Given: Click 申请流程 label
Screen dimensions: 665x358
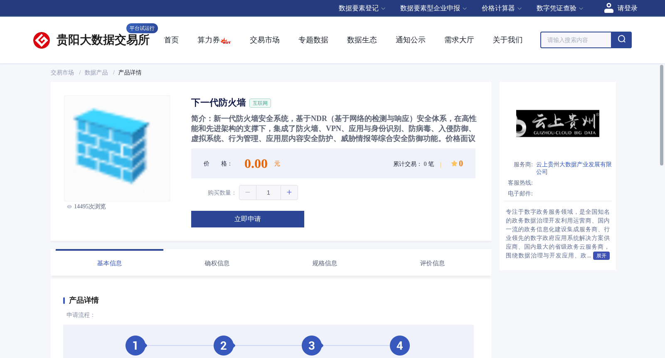Looking at the screenshot, I should 80,315.
